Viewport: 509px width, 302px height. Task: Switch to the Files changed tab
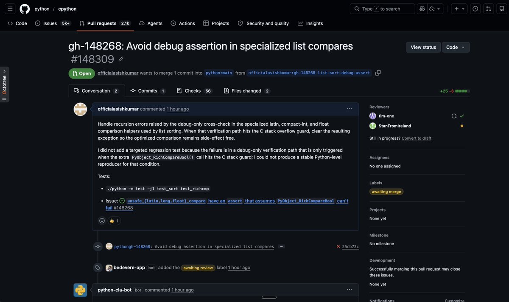click(247, 90)
